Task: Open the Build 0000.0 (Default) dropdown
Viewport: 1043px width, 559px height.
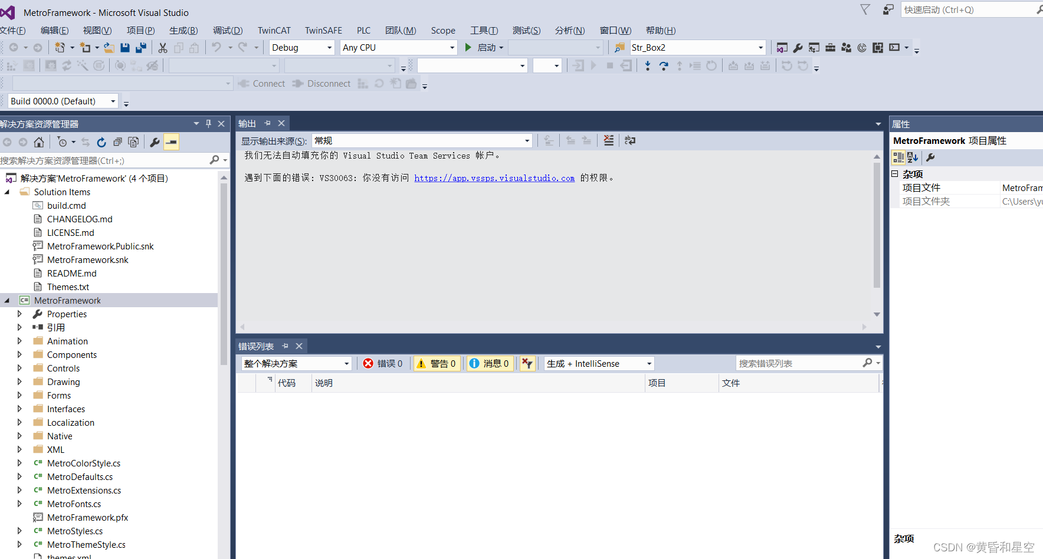Action: pyautogui.click(x=63, y=101)
